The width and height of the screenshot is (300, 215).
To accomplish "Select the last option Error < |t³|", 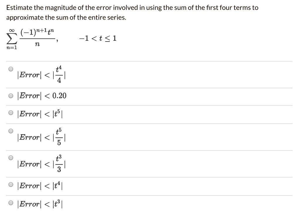I will (11, 203).
